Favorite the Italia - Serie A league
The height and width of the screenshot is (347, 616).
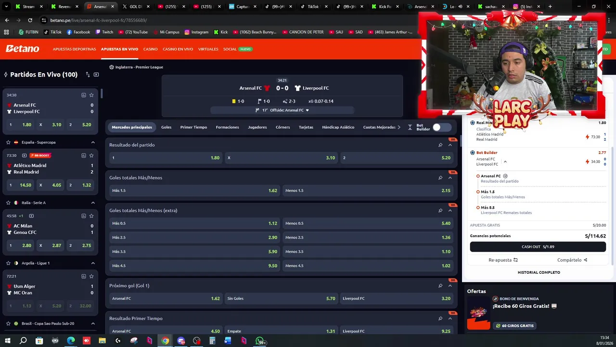[x=8, y=202]
